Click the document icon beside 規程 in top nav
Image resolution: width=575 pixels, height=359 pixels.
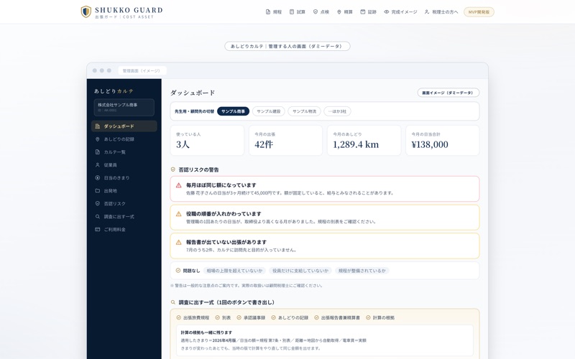(x=268, y=12)
